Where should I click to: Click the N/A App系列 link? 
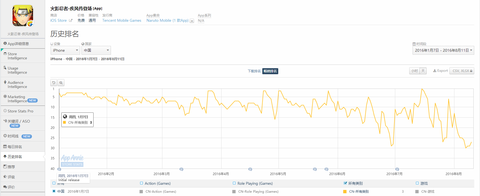pyautogui.click(x=201, y=21)
